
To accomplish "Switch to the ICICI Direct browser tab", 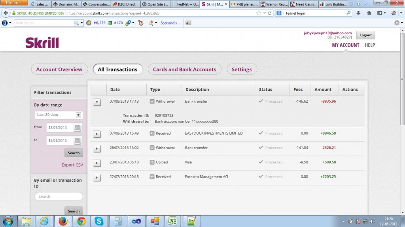I will (x=126, y=4).
